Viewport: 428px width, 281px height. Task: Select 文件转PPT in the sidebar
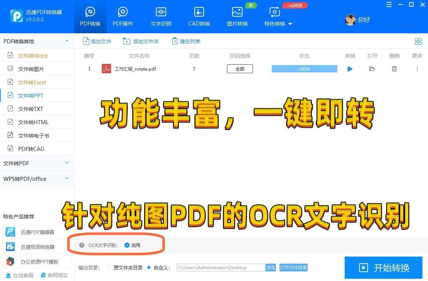point(37,96)
